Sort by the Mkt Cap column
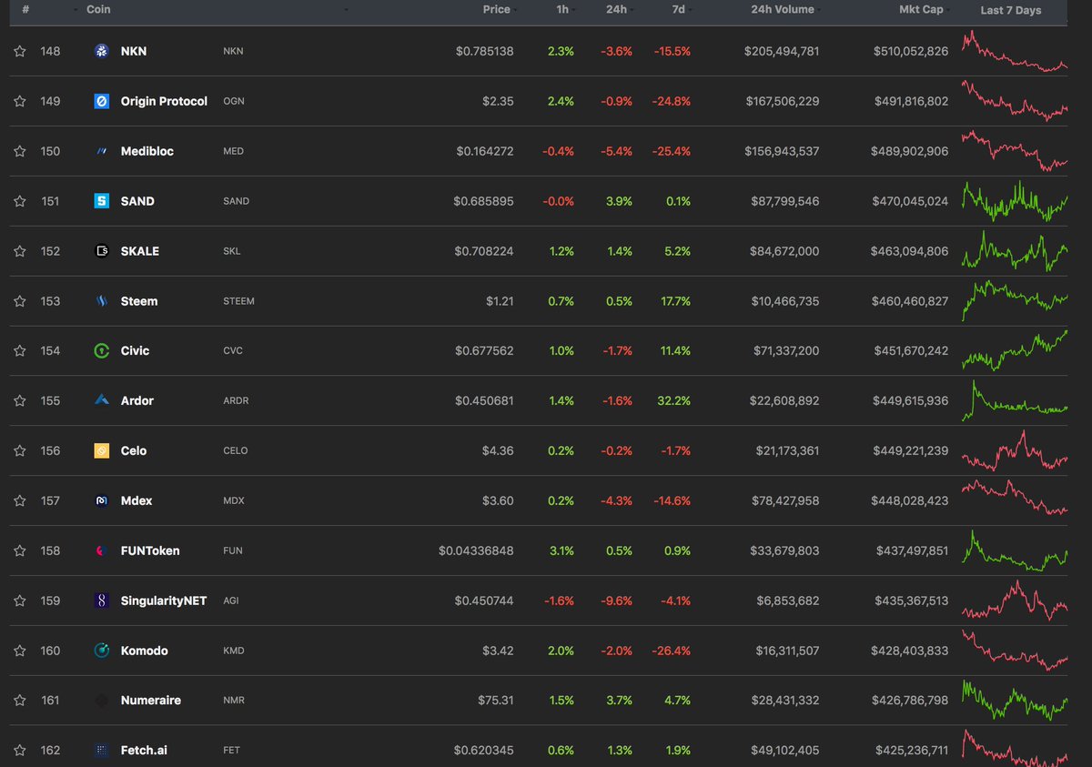This screenshot has width=1092, height=767. point(921,10)
